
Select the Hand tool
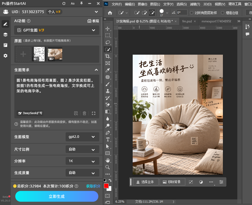108,160
